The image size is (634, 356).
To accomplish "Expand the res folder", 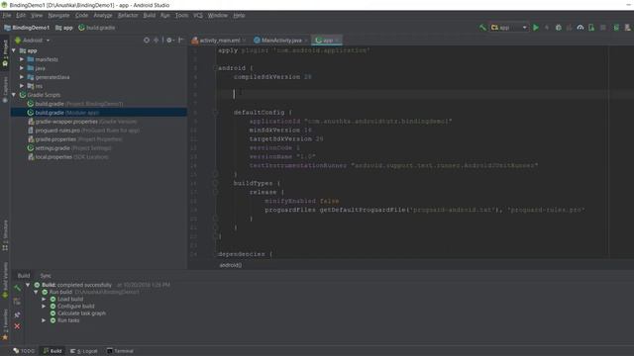I will 22,86.
